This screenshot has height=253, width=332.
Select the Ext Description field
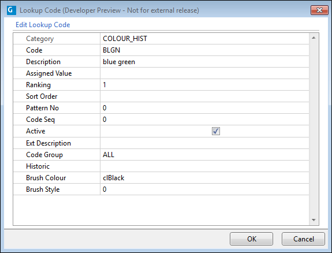204,143
